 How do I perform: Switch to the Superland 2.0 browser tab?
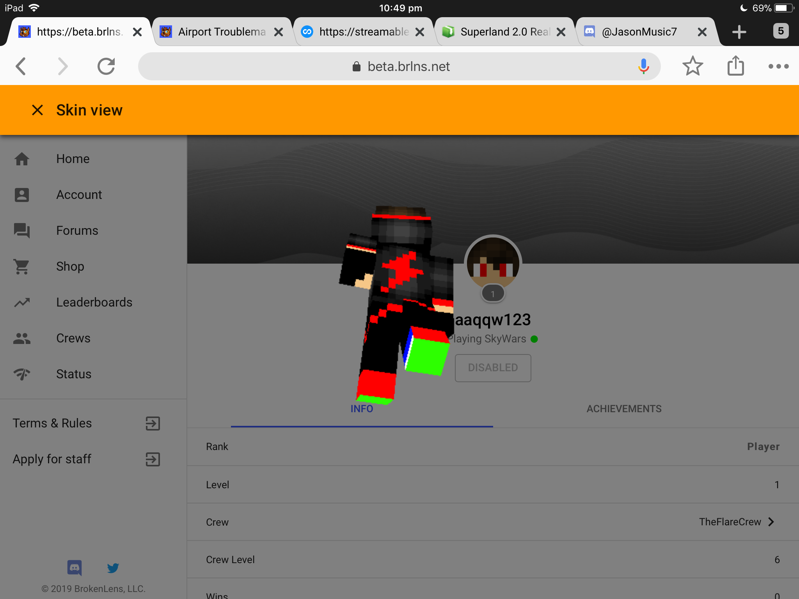coord(504,32)
